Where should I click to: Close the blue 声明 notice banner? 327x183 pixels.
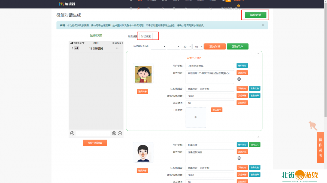263,25
